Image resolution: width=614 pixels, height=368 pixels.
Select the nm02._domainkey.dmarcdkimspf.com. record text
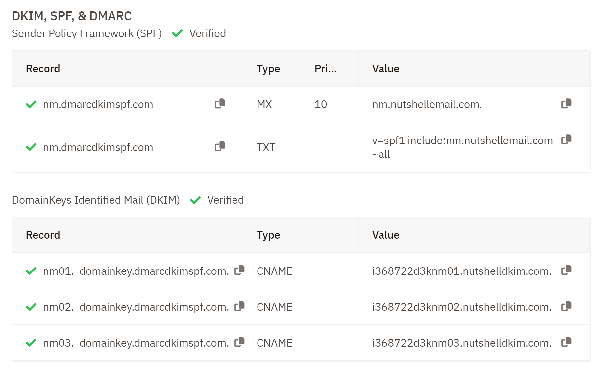click(136, 307)
